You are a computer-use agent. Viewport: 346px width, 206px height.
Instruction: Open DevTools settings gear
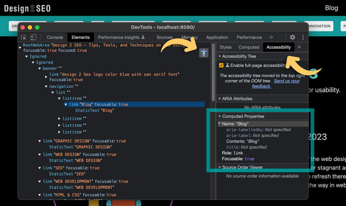[292, 37]
